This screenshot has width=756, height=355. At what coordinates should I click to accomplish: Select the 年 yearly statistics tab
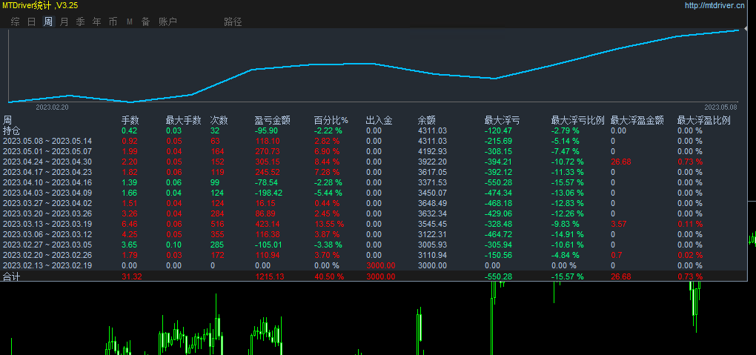click(x=97, y=21)
